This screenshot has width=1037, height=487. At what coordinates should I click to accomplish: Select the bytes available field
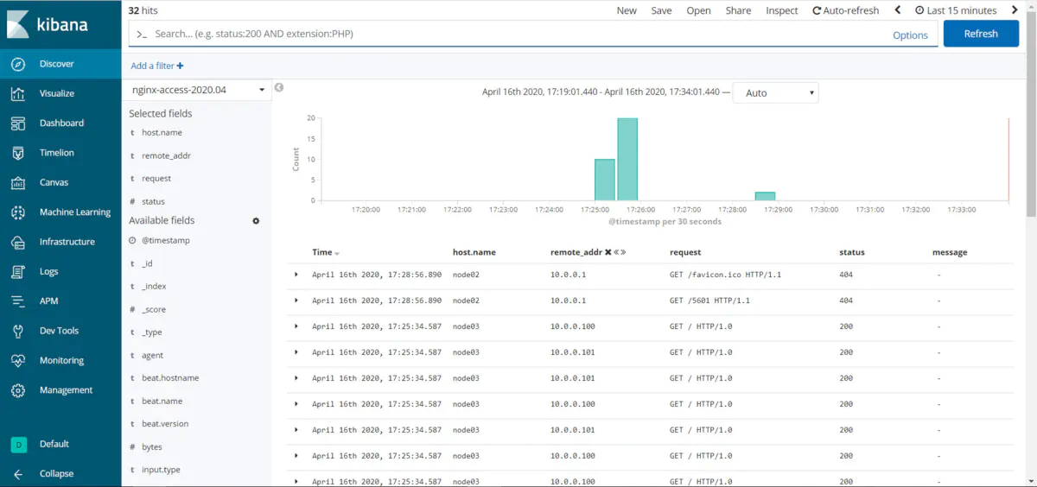pos(151,447)
